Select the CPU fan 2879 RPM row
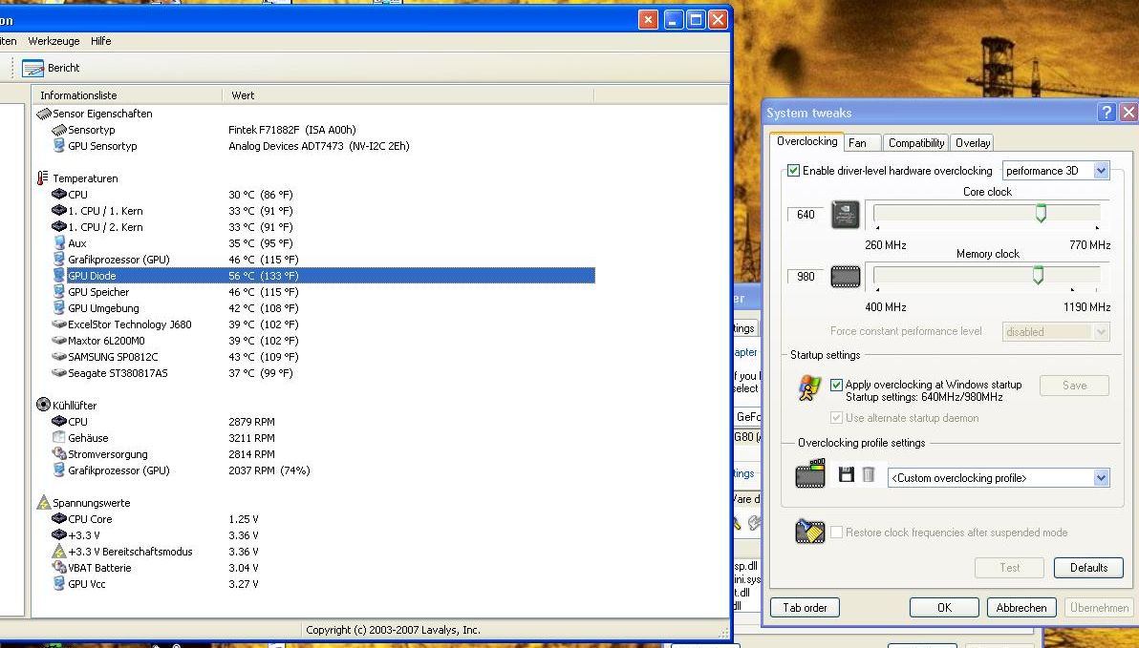This screenshot has height=648, width=1139. 323,422
